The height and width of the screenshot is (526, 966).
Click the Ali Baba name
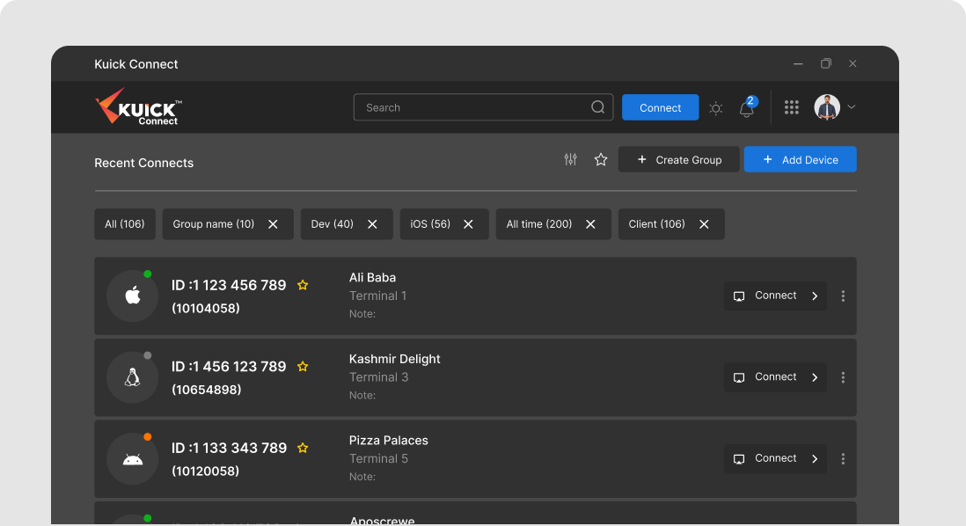coord(372,278)
